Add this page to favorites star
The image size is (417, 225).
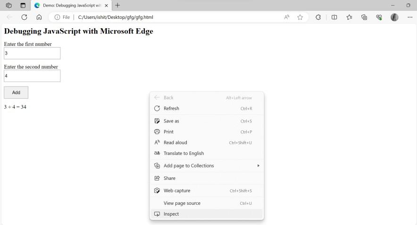click(x=300, y=17)
